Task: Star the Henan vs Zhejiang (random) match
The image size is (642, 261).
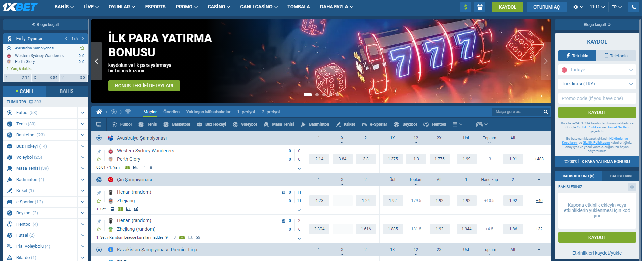Action: tap(99, 229)
